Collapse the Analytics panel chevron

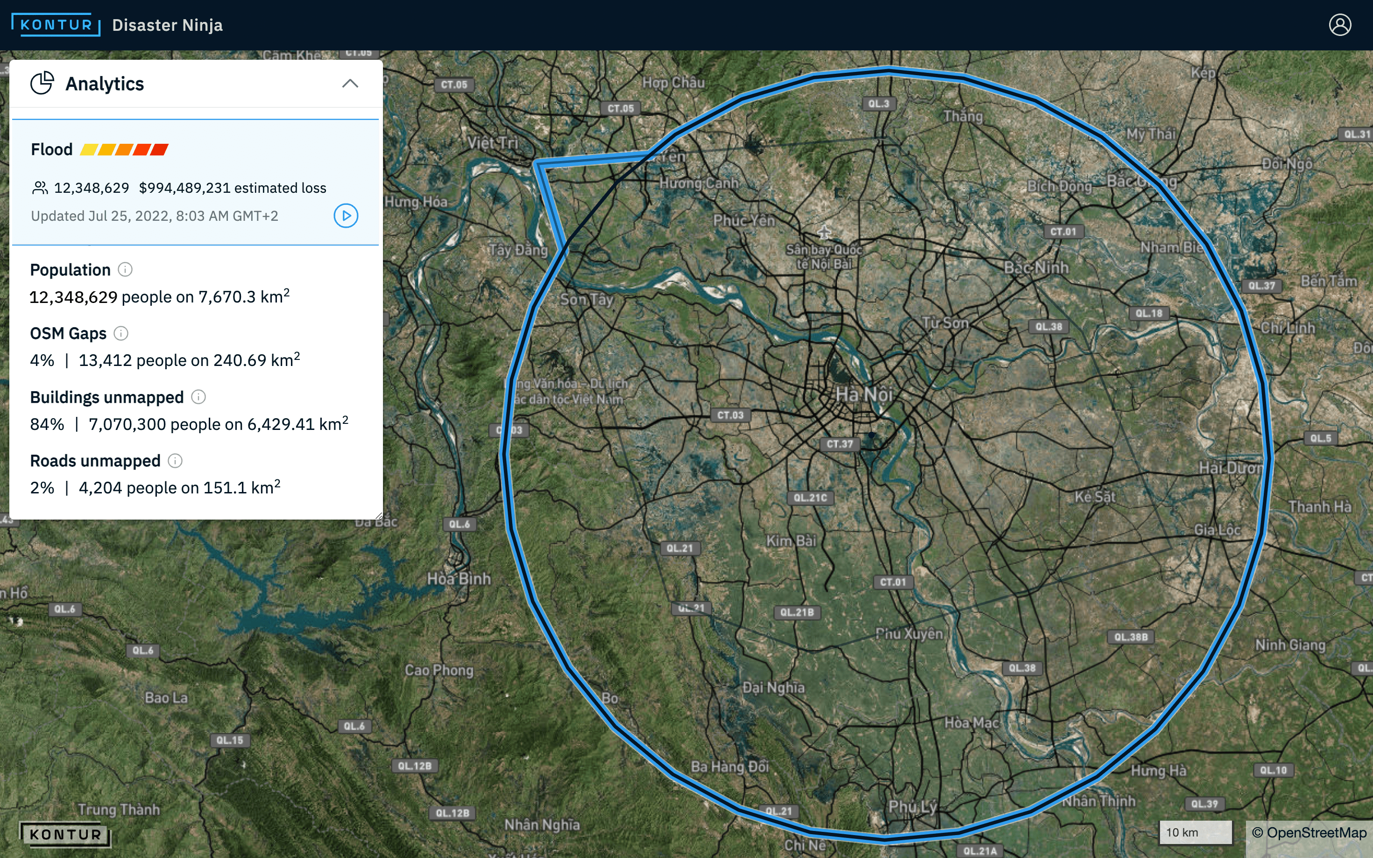(350, 84)
